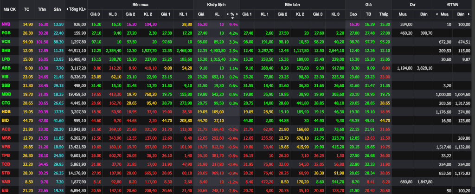
Task: Open HDB stock symbol
Action: click(x=6, y=111)
